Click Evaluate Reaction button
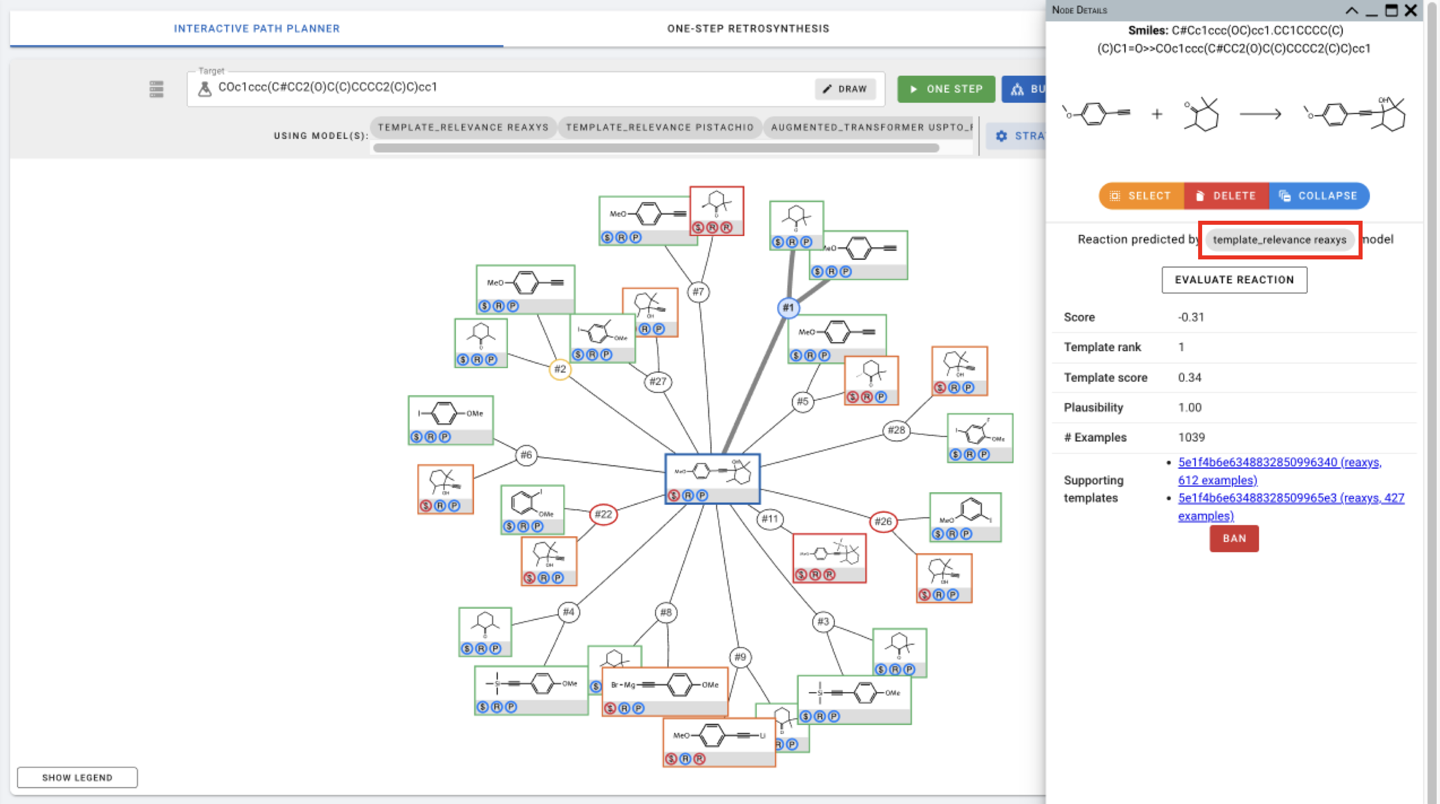The image size is (1440, 804). point(1234,280)
